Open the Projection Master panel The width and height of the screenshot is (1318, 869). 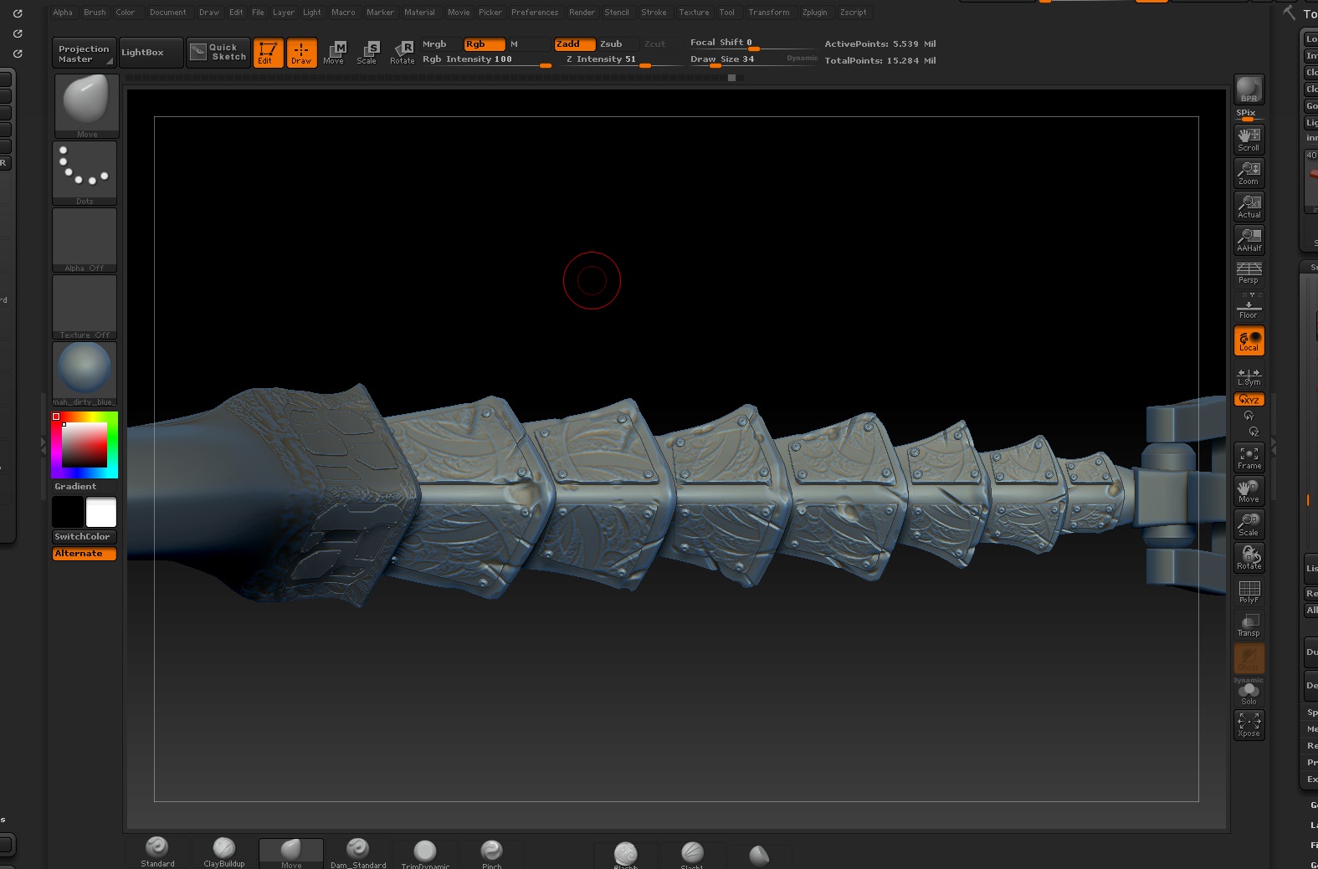tap(84, 54)
